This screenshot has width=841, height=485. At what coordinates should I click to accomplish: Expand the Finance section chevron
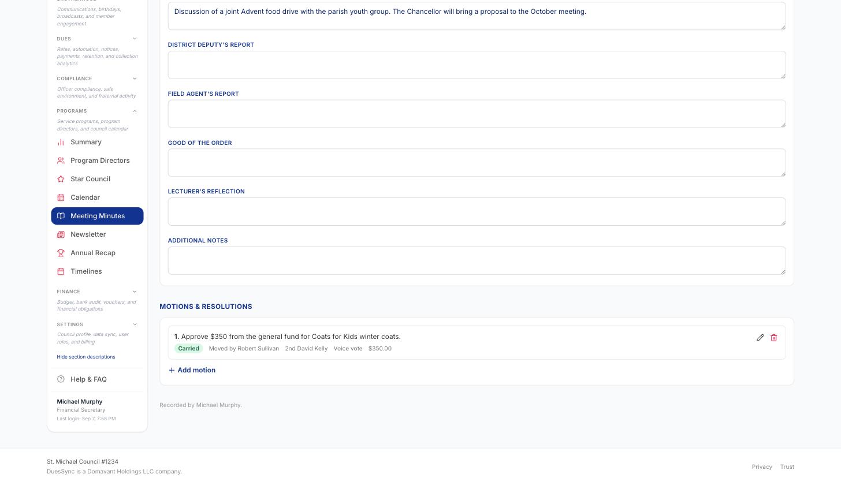[x=135, y=292]
